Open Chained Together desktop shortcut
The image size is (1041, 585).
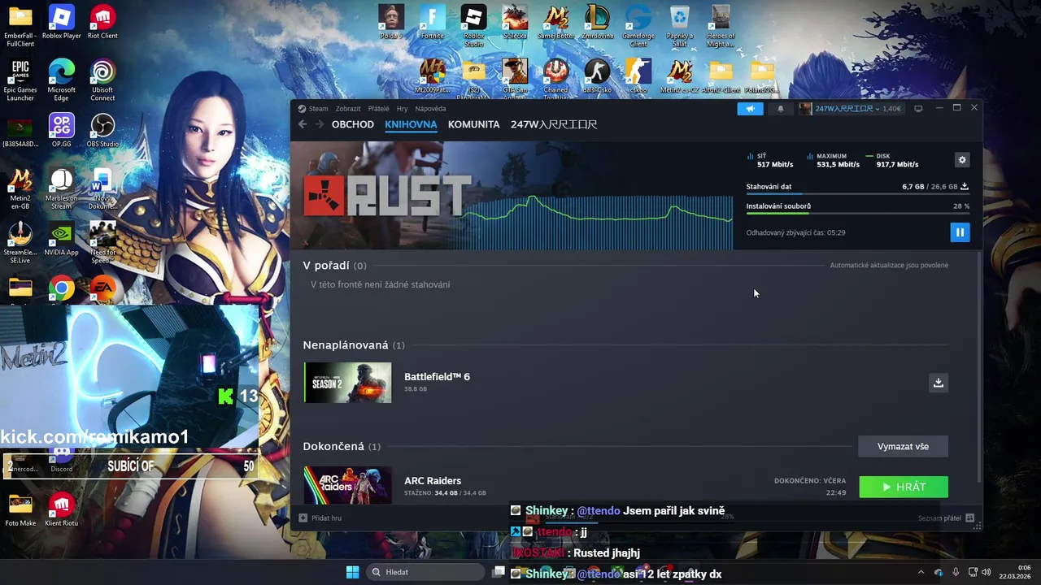pos(556,80)
